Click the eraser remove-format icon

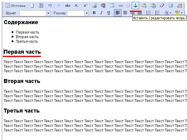162,5
